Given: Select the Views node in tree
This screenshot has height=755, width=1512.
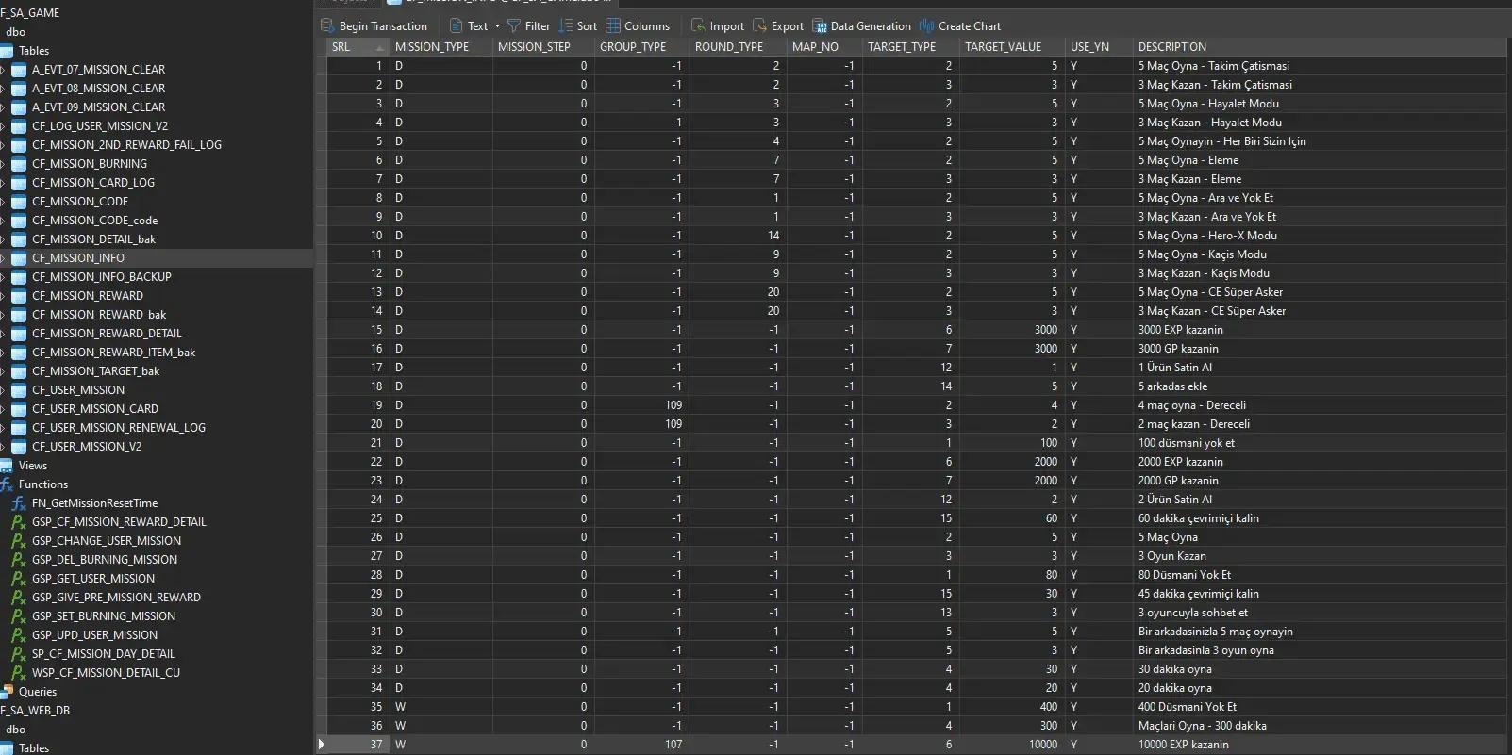Looking at the screenshot, I should point(32,466).
